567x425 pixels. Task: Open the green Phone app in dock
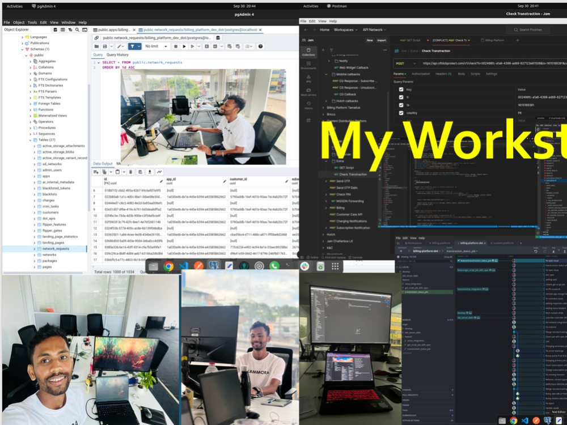point(274,266)
